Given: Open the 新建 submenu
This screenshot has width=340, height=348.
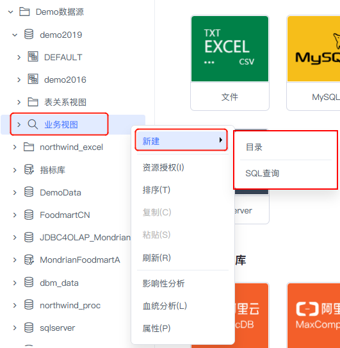Looking at the screenshot, I should (x=181, y=140).
